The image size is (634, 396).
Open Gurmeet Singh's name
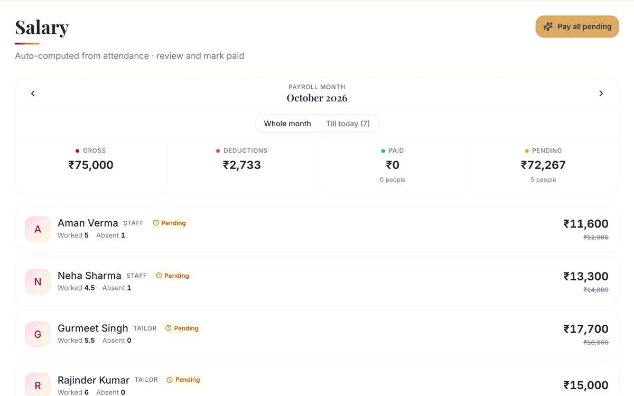(93, 328)
